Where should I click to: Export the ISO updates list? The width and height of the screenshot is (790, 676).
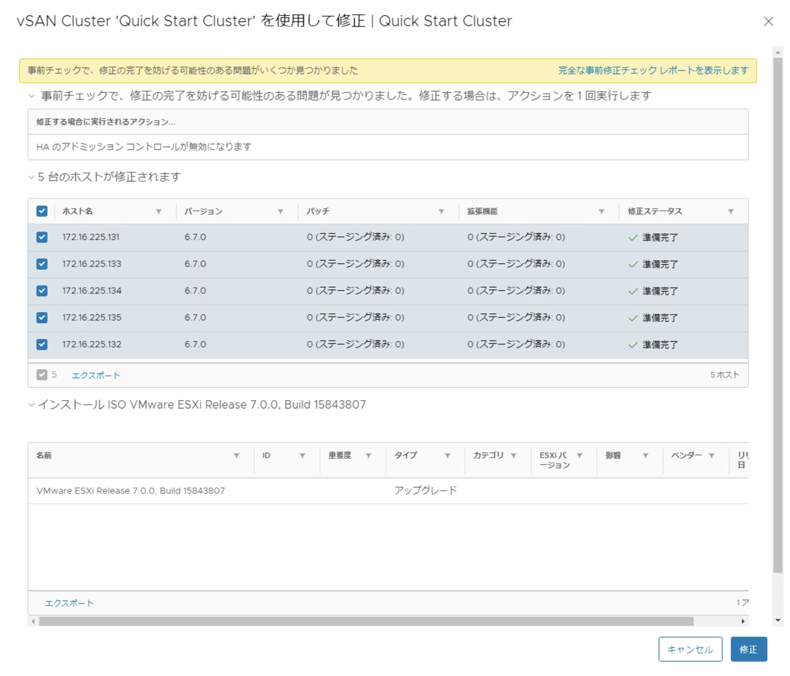click(69, 603)
